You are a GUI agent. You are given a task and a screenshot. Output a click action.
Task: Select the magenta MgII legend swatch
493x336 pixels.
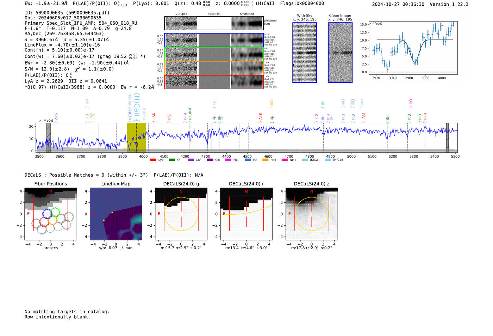[x=229, y=160]
